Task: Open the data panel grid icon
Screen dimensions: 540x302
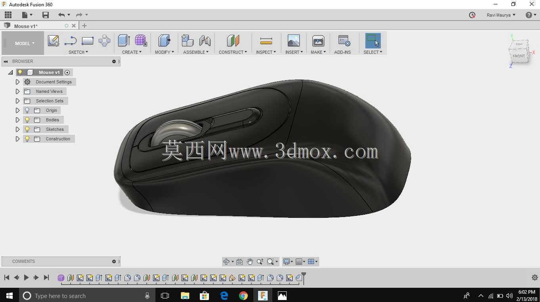Action: click(x=8, y=15)
